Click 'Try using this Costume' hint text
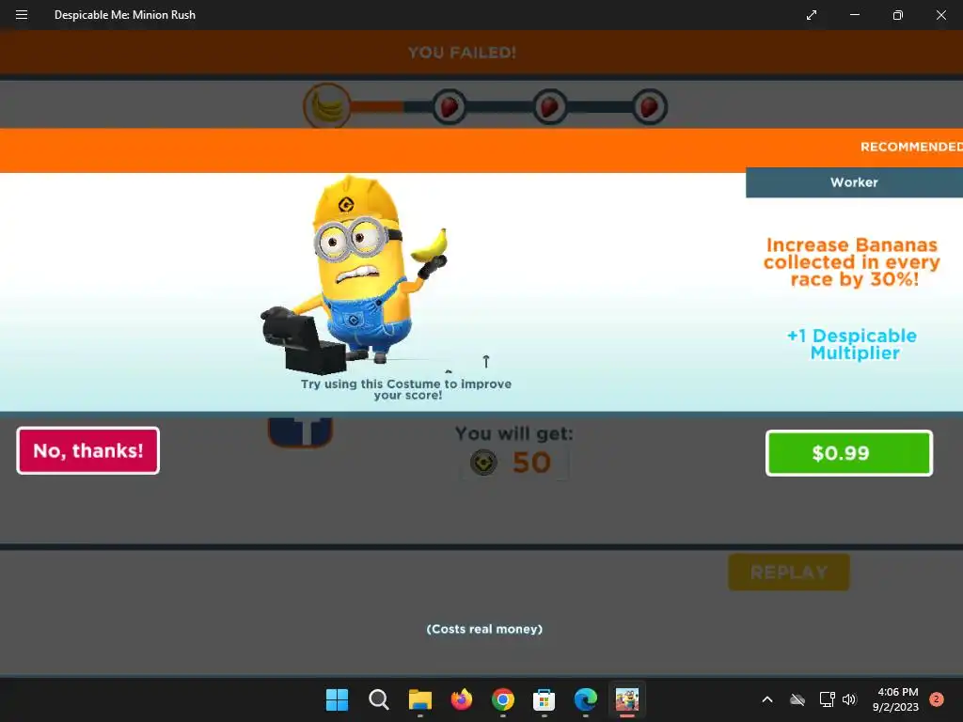The image size is (963, 722). [x=406, y=389]
